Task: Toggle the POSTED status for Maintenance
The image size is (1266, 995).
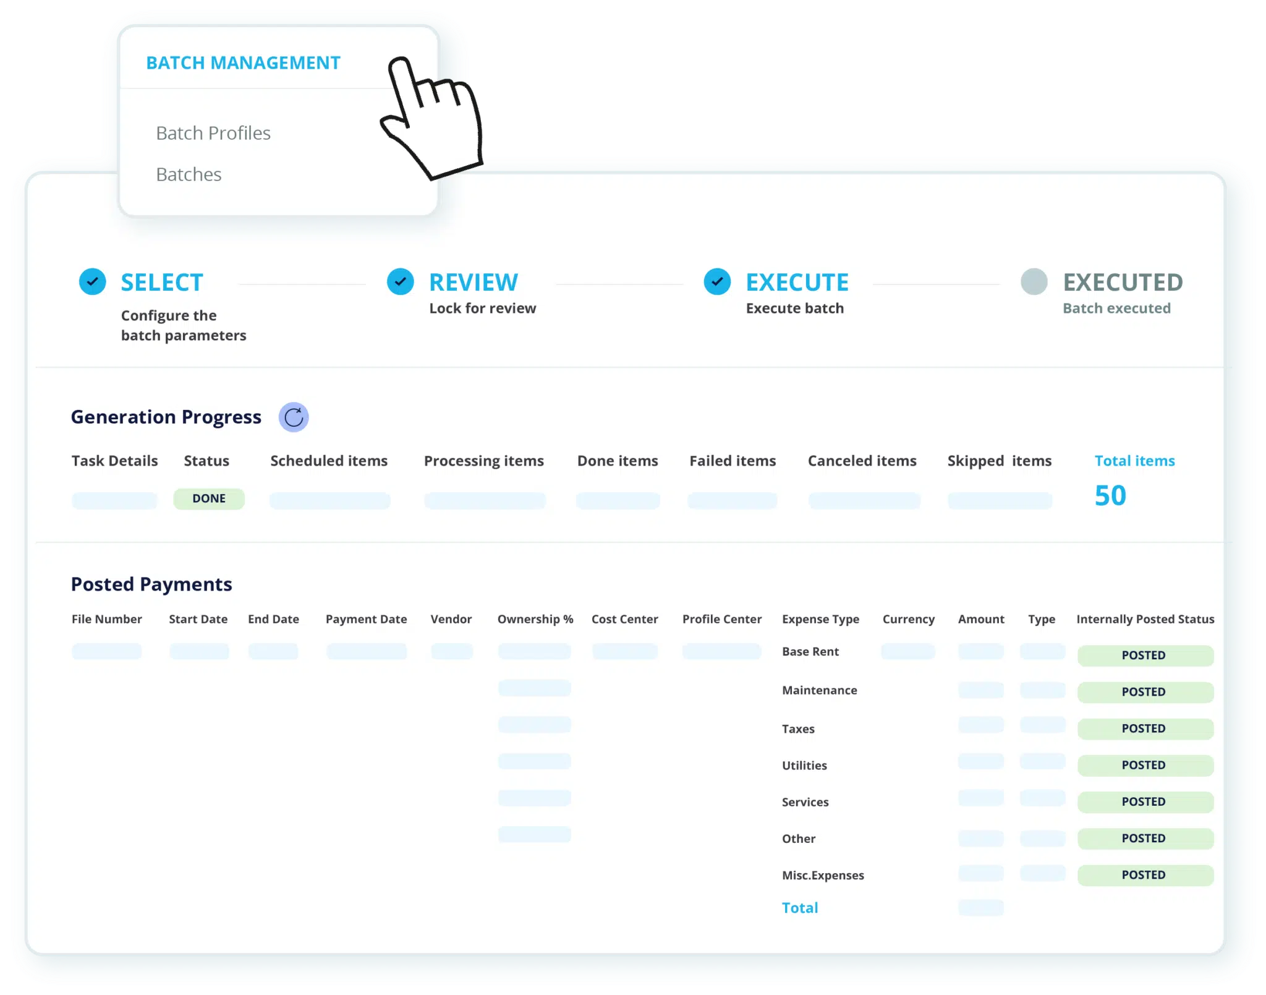Action: coord(1145,691)
